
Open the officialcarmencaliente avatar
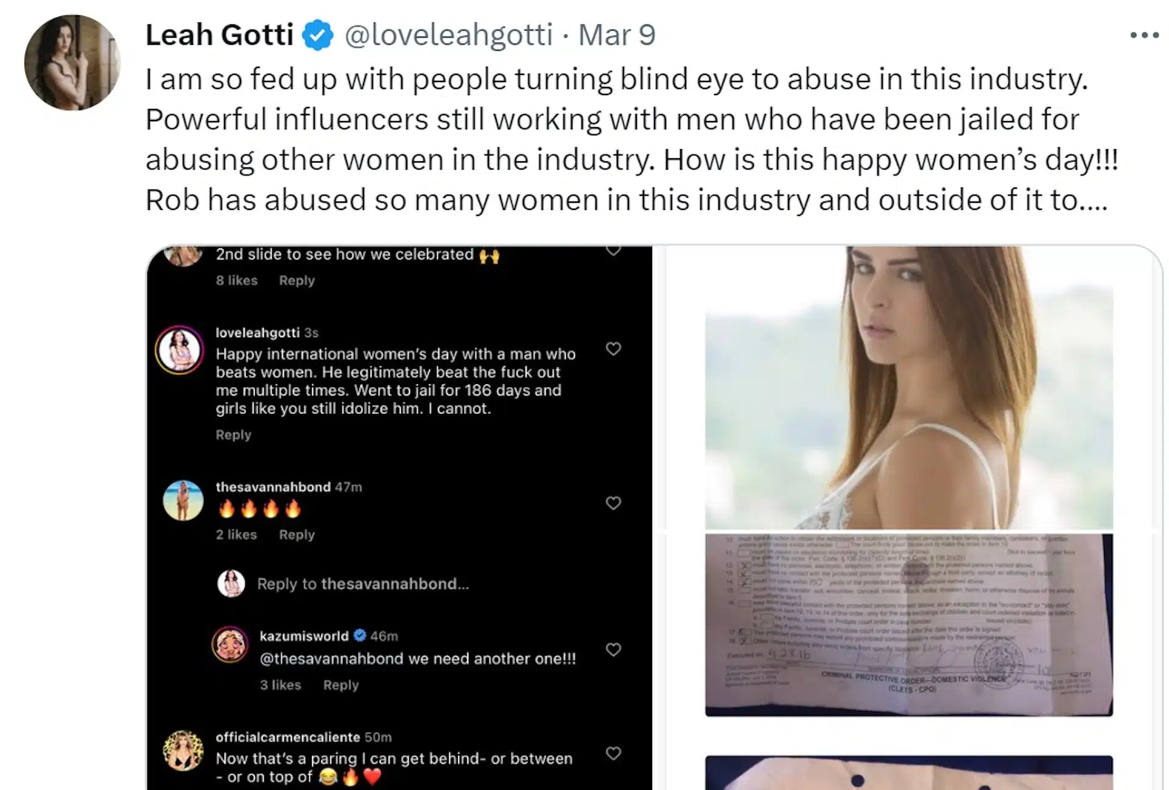click(183, 750)
